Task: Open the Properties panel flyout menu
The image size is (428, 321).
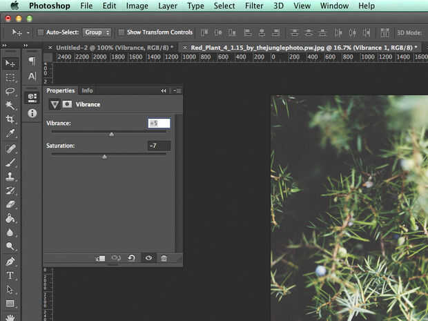Action: point(177,91)
